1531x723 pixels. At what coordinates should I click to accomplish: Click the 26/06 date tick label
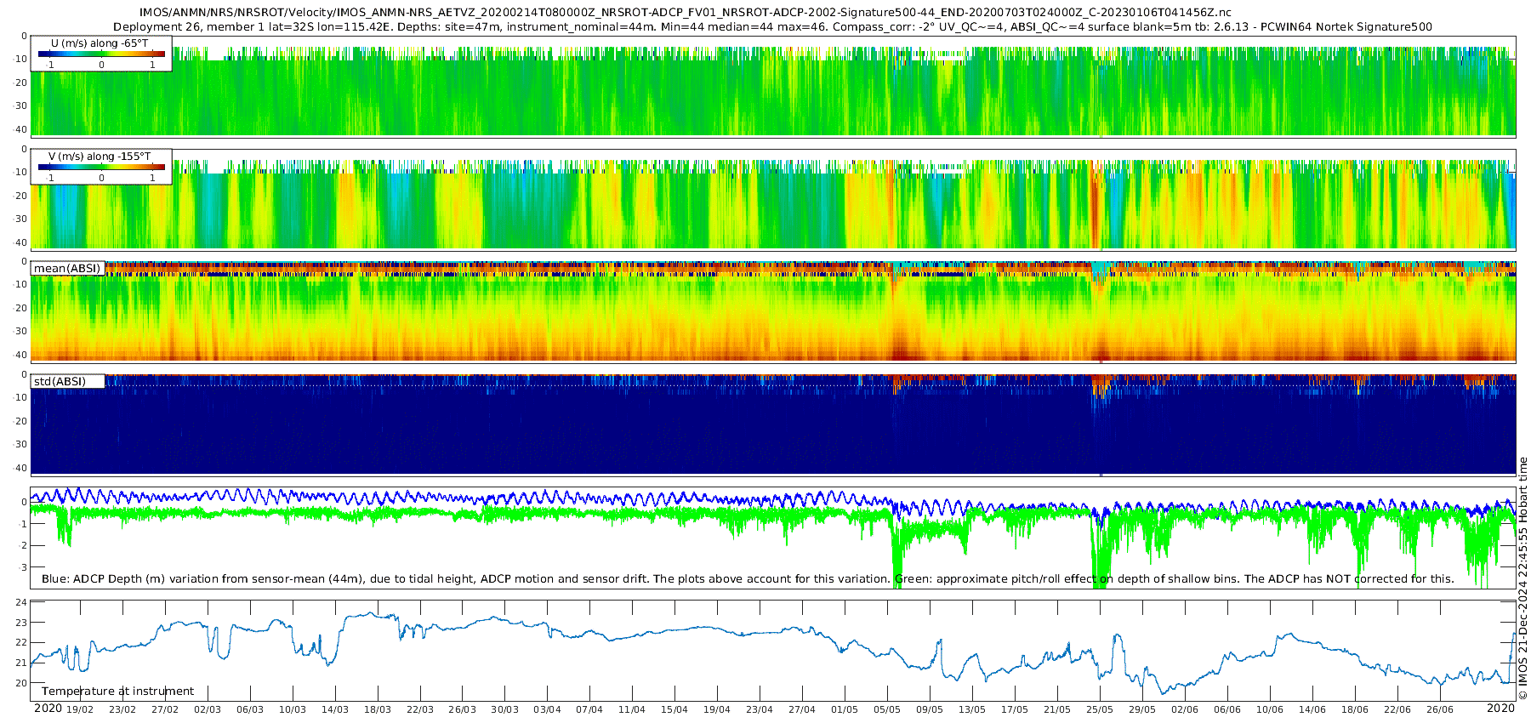click(1440, 709)
